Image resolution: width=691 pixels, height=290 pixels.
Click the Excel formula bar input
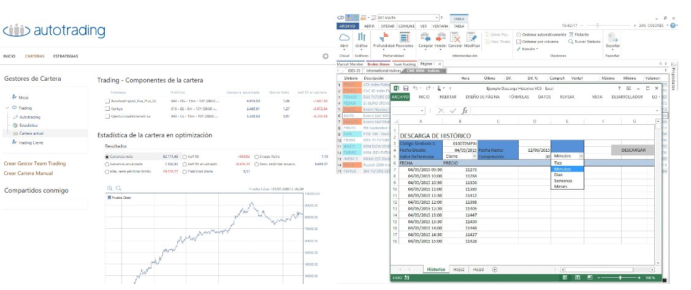563,111
